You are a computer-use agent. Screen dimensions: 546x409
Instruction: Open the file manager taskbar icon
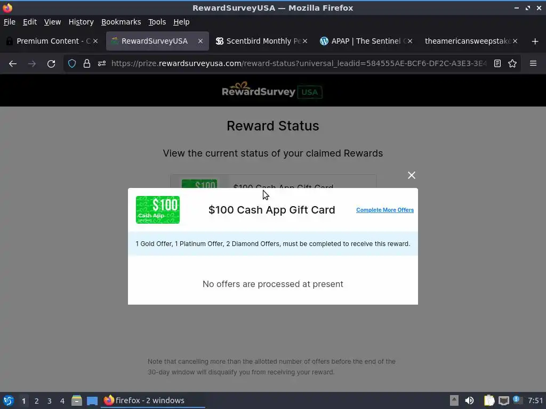click(x=77, y=400)
